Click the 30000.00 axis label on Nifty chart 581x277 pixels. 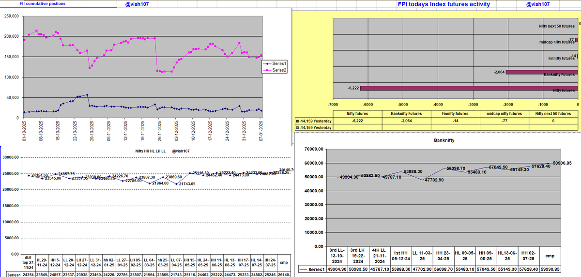click(10, 157)
